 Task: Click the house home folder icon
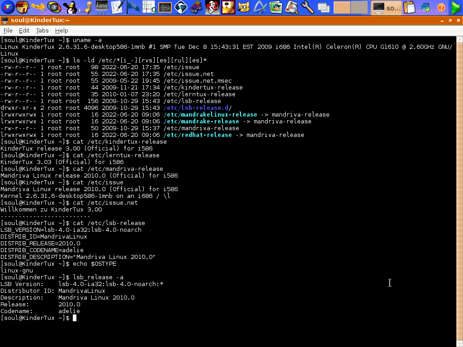point(23,7)
